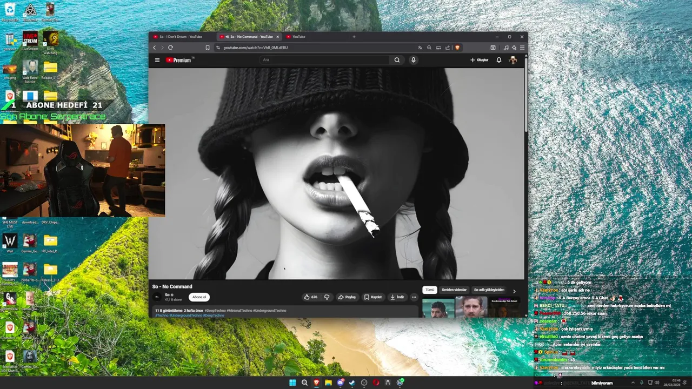Click the video player to pause

click(336, 173)
